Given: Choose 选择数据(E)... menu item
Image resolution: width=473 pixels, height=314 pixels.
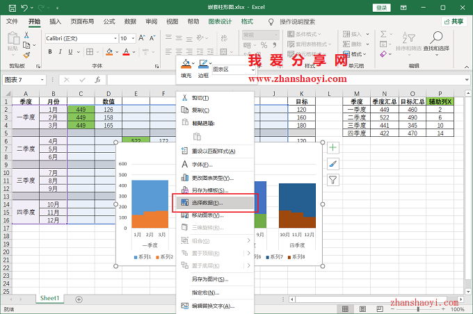Looking at the screenshot, I should point(214,203).
